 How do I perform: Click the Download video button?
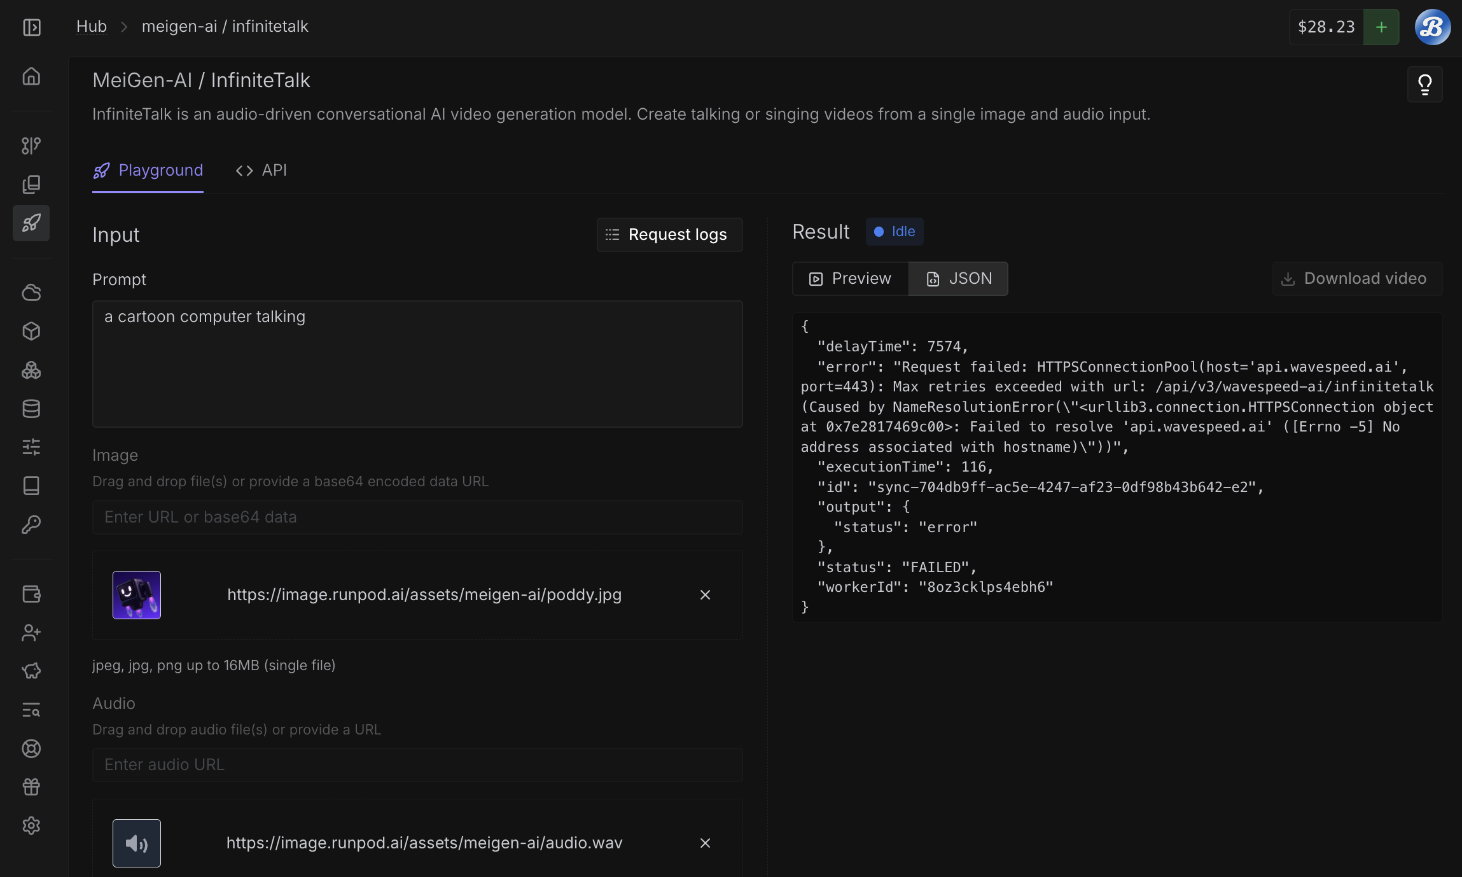point(1356,279)
